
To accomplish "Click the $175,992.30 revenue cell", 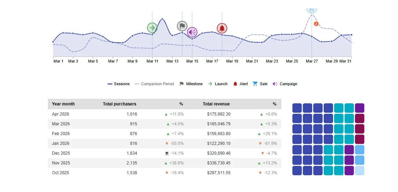I will click(219, 114).
